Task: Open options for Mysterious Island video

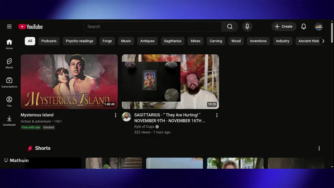Action: [x=116, y=115]
